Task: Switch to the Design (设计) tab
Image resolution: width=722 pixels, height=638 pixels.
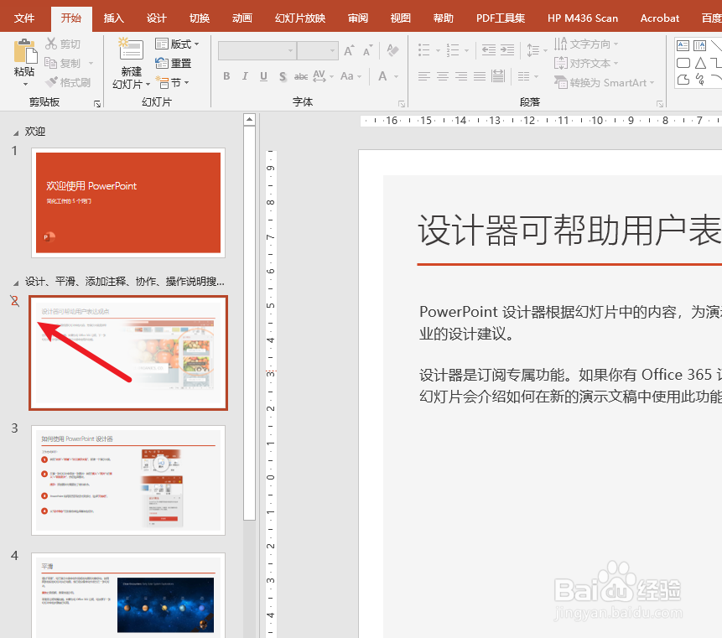Action: coord(157,18)
